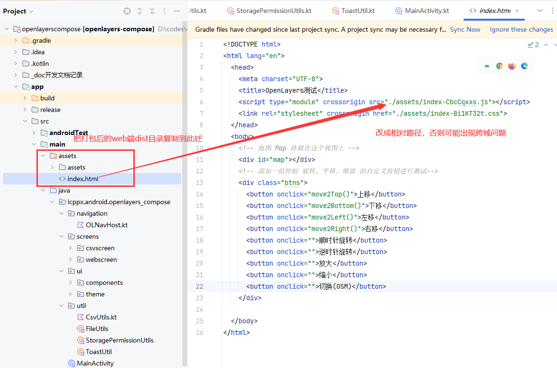
Task: Click the title OpenLayers测试 text
Action: point(291,90)
